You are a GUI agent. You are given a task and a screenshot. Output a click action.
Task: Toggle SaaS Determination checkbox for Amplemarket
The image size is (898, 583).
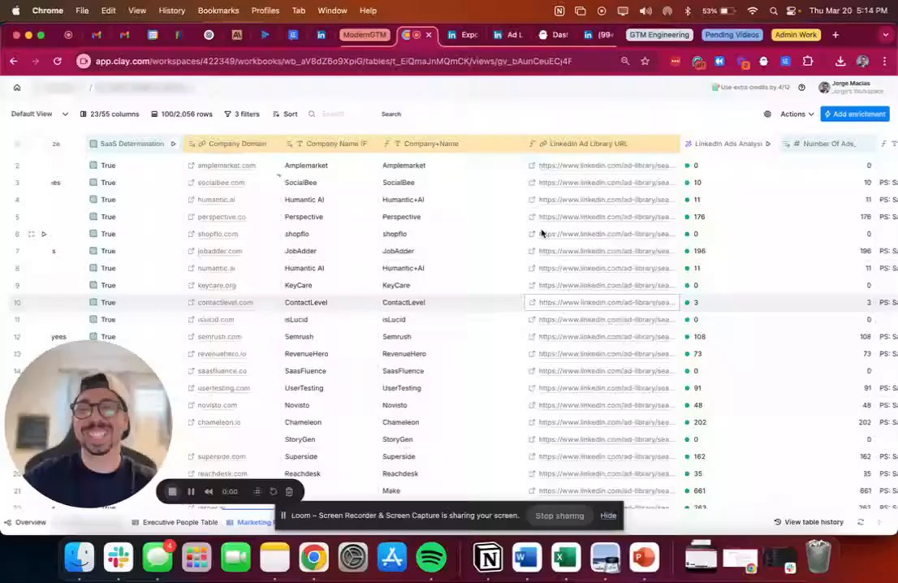(x=93, y=165)
